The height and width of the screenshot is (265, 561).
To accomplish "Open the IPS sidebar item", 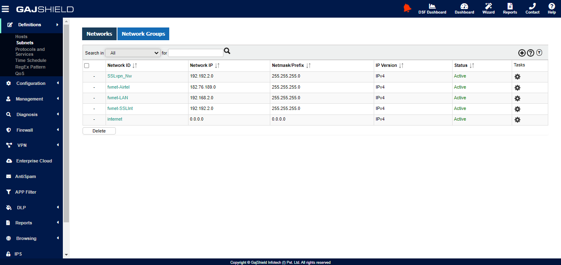I will tap(31, 254).
